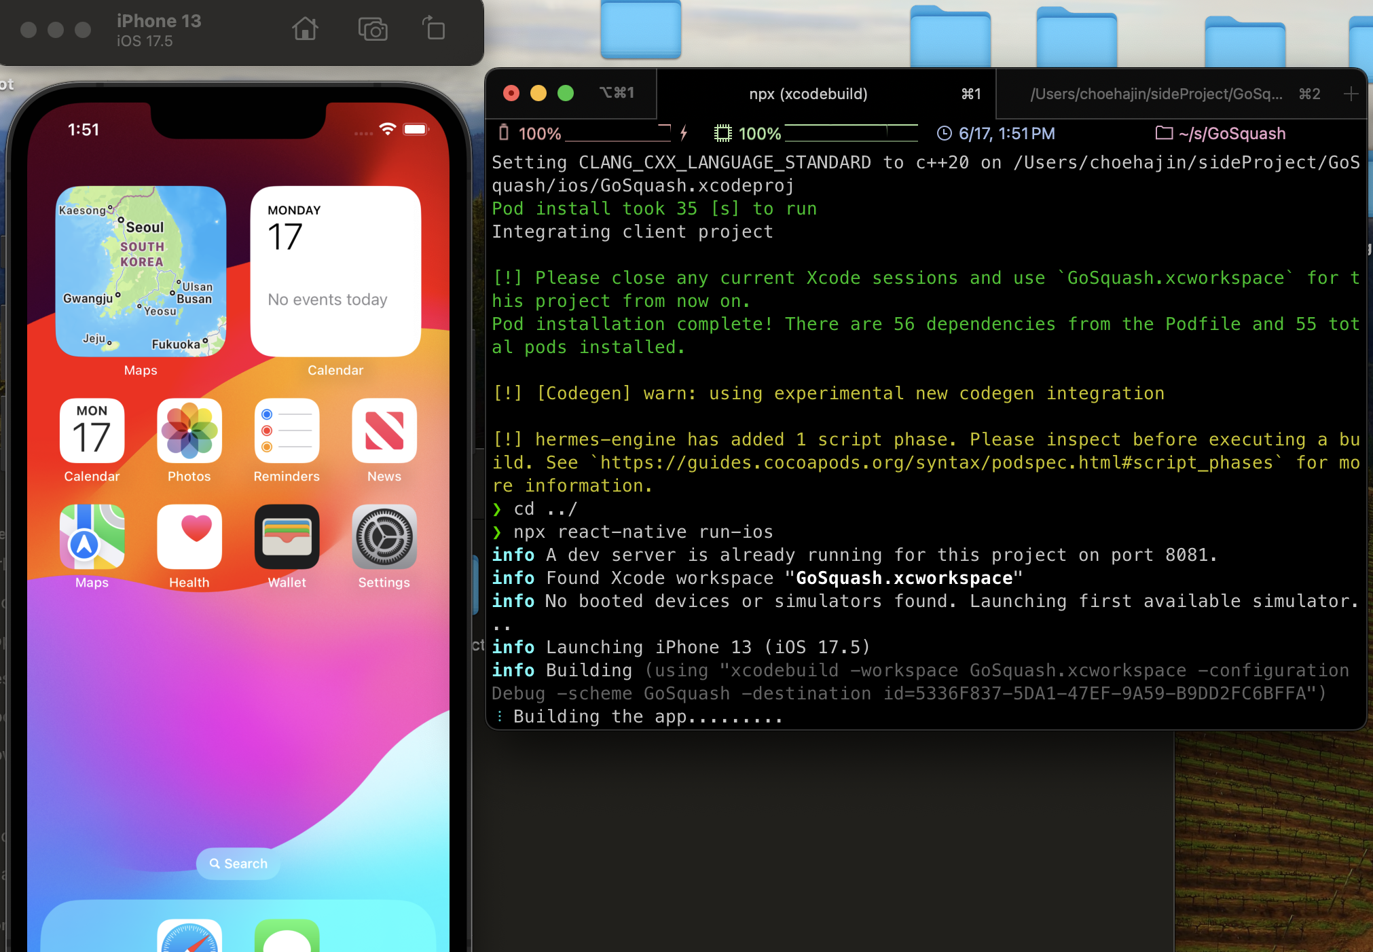1373x952 pixels.
Task: Click the iPhone Wi-Fi status icon
Action: 388,129
